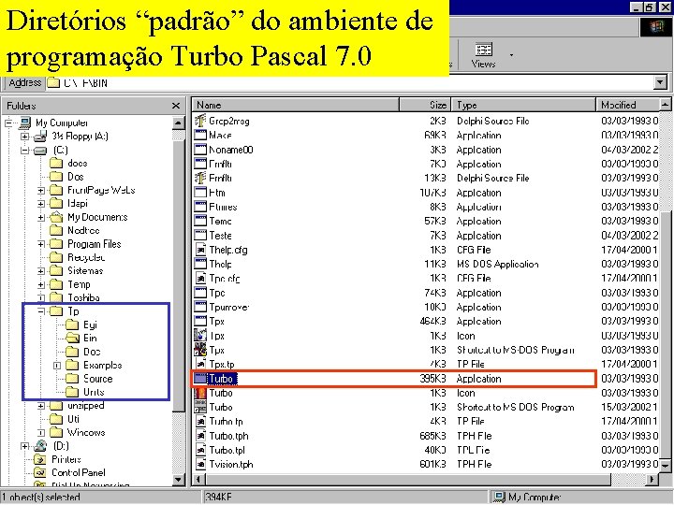Select the Thelp.cfg file icon

(200, 250)
